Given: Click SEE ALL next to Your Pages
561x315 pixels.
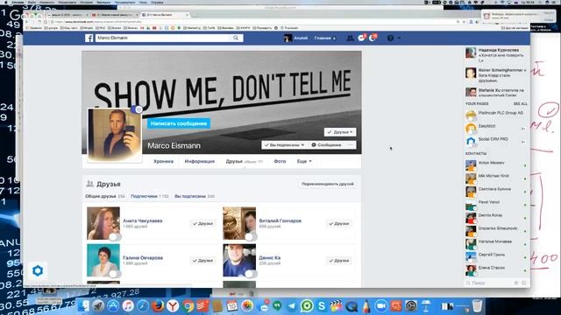Looking at the screenshot, I should coord(520,103).
